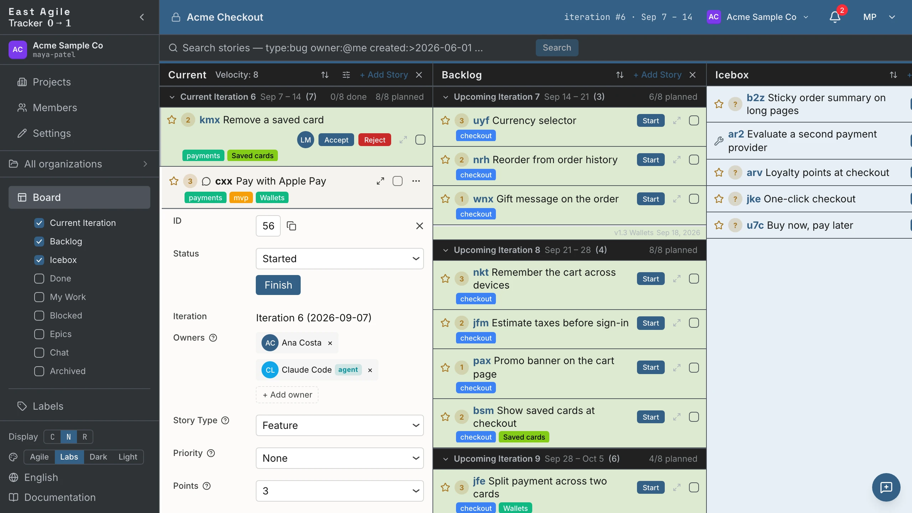
Task: Enable the Epics panel checkbox
Action: click(x=39, y=334)
